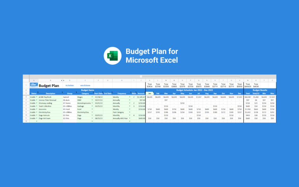Select the ACME Paycheck description cell
The height and width of the screenshot is (187, 299).
[x=51, y=97]
